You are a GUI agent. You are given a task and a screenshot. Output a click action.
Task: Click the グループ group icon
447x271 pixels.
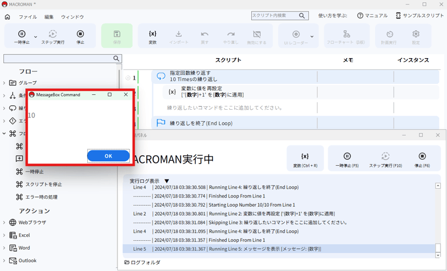tap(13, 83)
